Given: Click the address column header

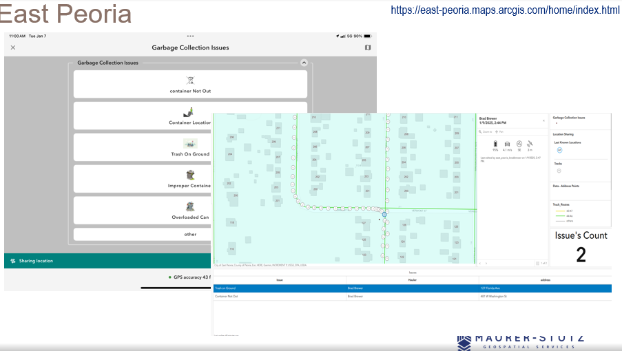Looking at the screenshot, I should (546, 279).
